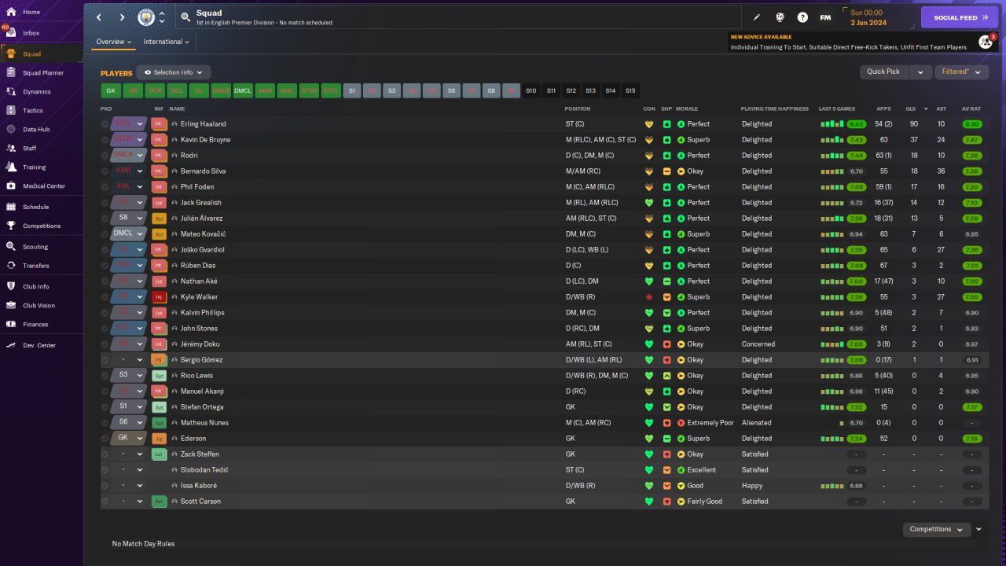
Task: Open the Scouting sidebar icon
Action: [x=11, y=246]
